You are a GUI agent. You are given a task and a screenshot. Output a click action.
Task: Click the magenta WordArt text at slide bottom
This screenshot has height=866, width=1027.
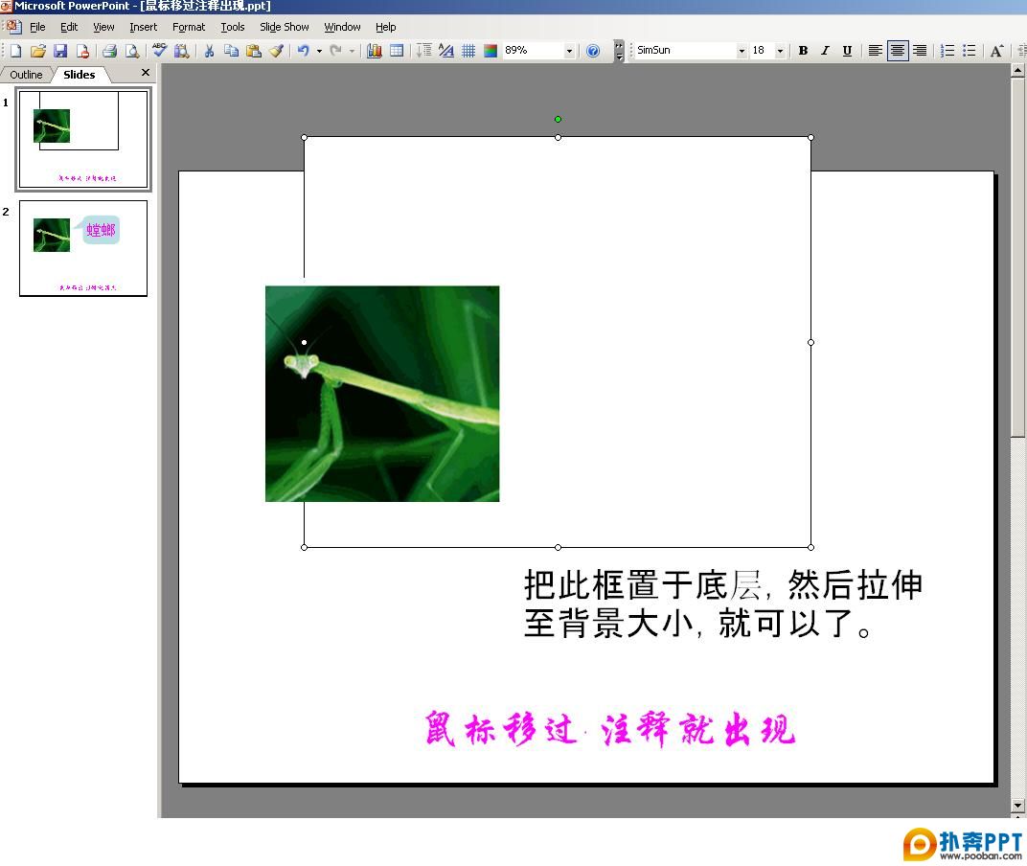click(x=609, y=728)
